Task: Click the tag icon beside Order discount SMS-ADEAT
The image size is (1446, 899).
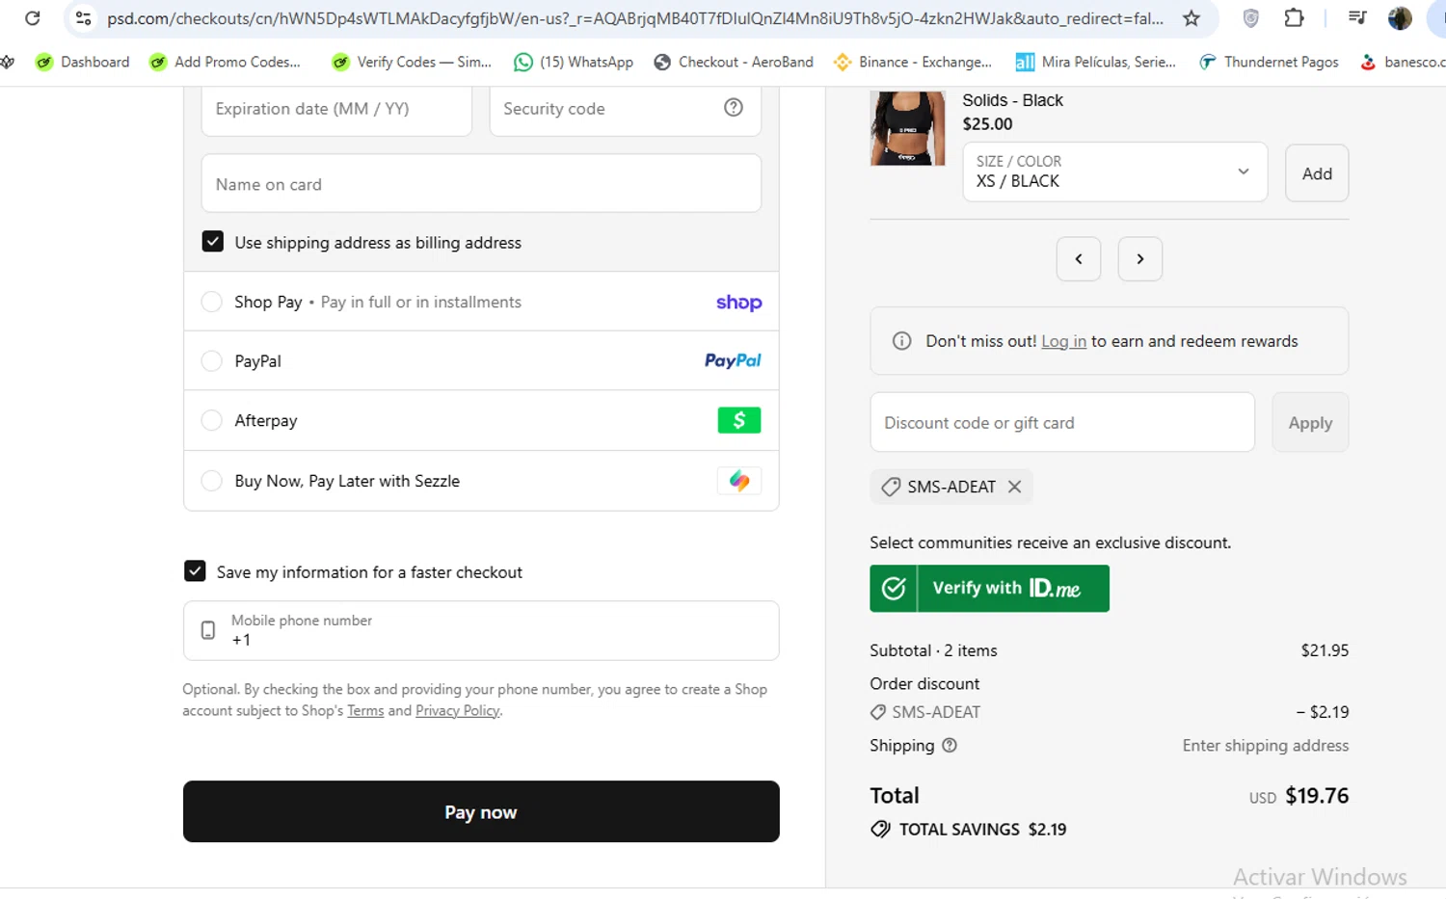Action: tap(878, 712)
